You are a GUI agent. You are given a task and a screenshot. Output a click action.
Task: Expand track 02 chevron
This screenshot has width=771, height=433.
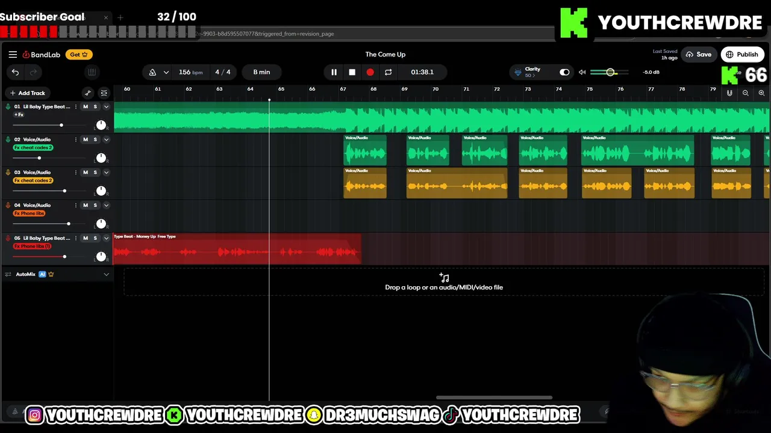click(106, 140)
